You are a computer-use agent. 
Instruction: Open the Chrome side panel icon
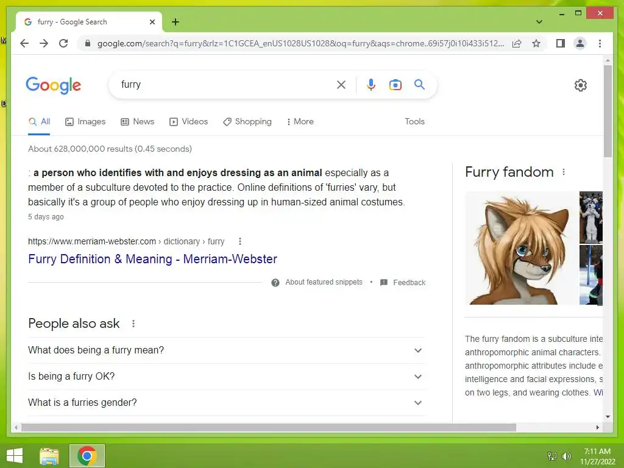(561, 43)
